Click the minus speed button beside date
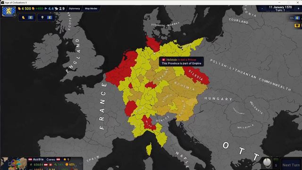This screenshot has height=170, width=302. pyautogui.click(x=262, y=8)
